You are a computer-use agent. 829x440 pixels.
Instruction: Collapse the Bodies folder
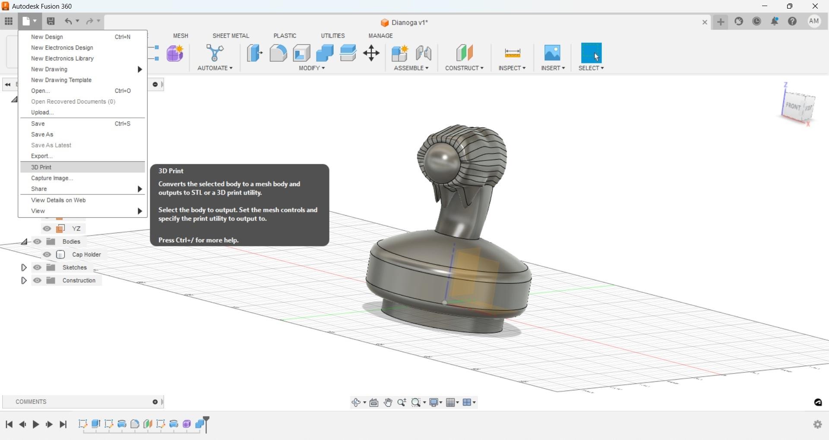click(25, 242)
